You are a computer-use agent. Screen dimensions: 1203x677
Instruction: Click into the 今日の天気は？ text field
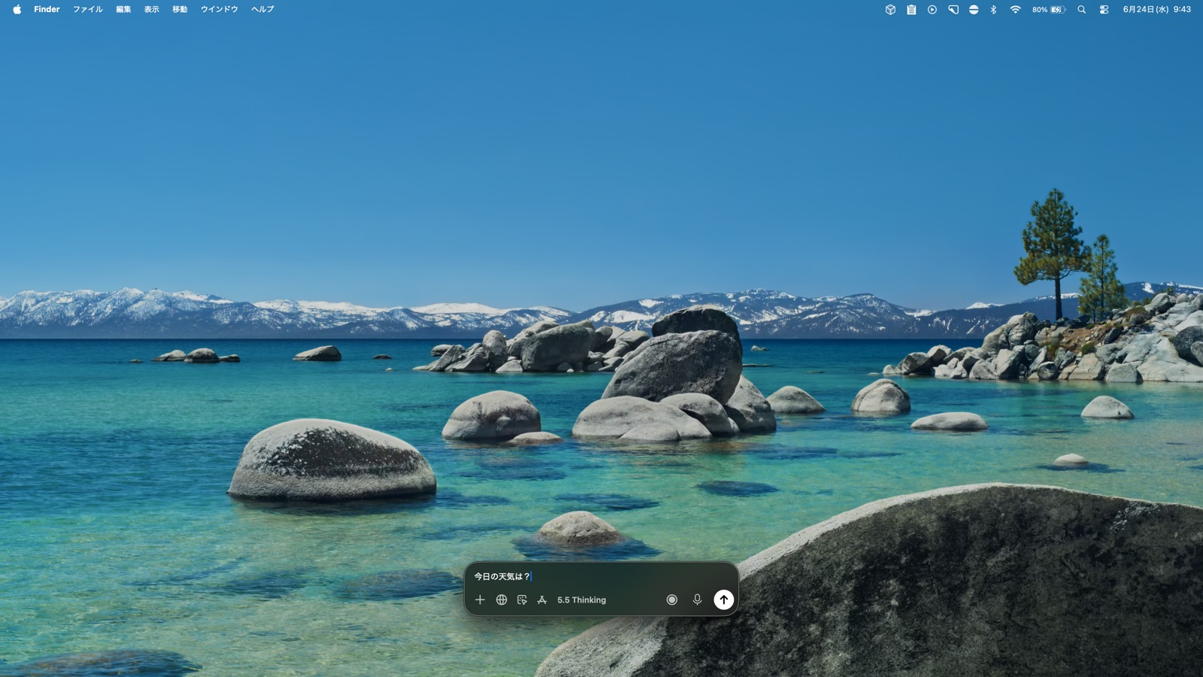pos(601,576)
